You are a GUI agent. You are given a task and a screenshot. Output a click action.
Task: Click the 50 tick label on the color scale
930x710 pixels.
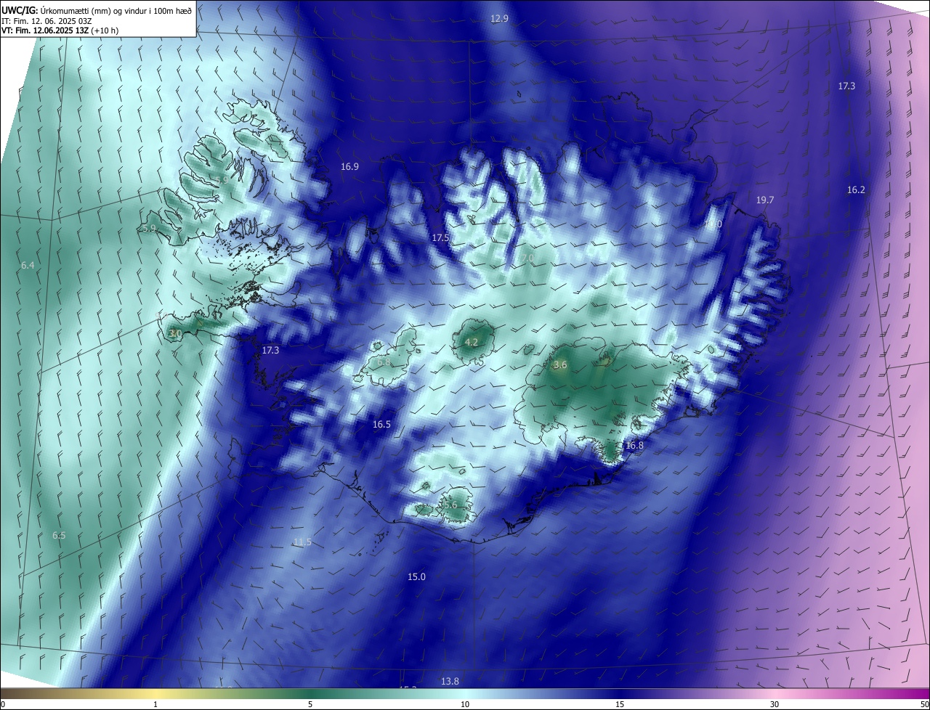[924, 705]
